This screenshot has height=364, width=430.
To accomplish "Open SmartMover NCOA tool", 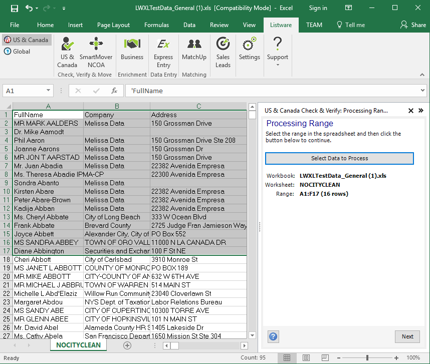I will 96,53.
